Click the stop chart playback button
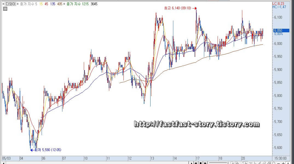 pyautogui.click(x=201, y=163)
